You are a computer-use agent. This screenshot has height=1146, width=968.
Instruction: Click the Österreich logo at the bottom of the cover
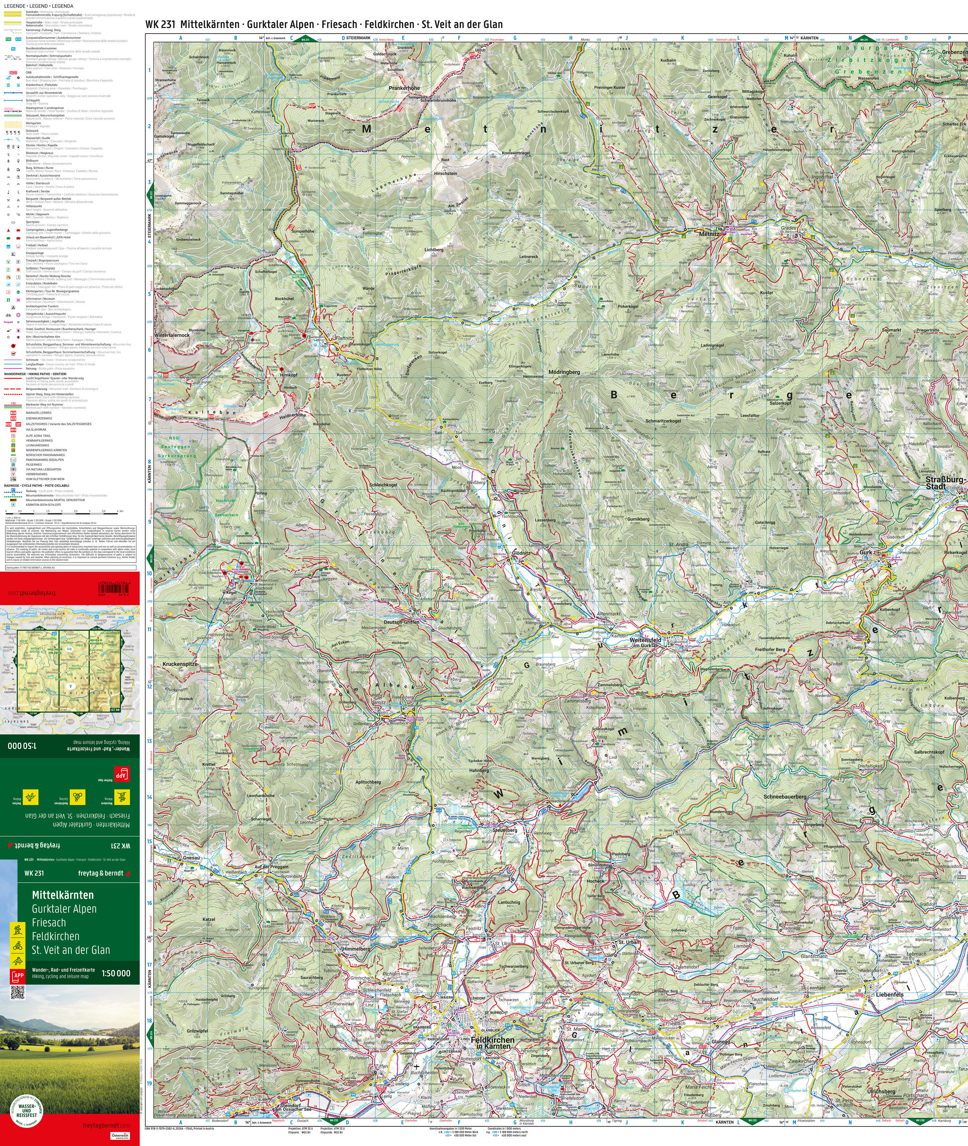[120, 1136]
